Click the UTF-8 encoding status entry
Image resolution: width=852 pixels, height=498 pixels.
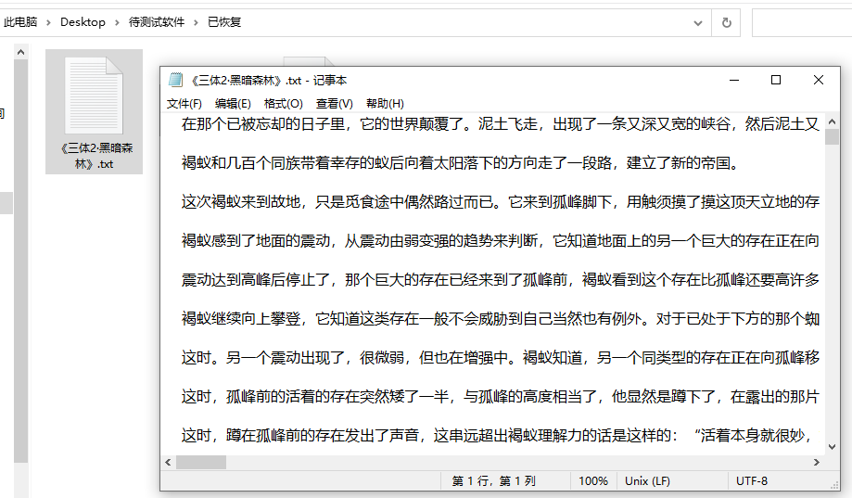tap(752, 481)
